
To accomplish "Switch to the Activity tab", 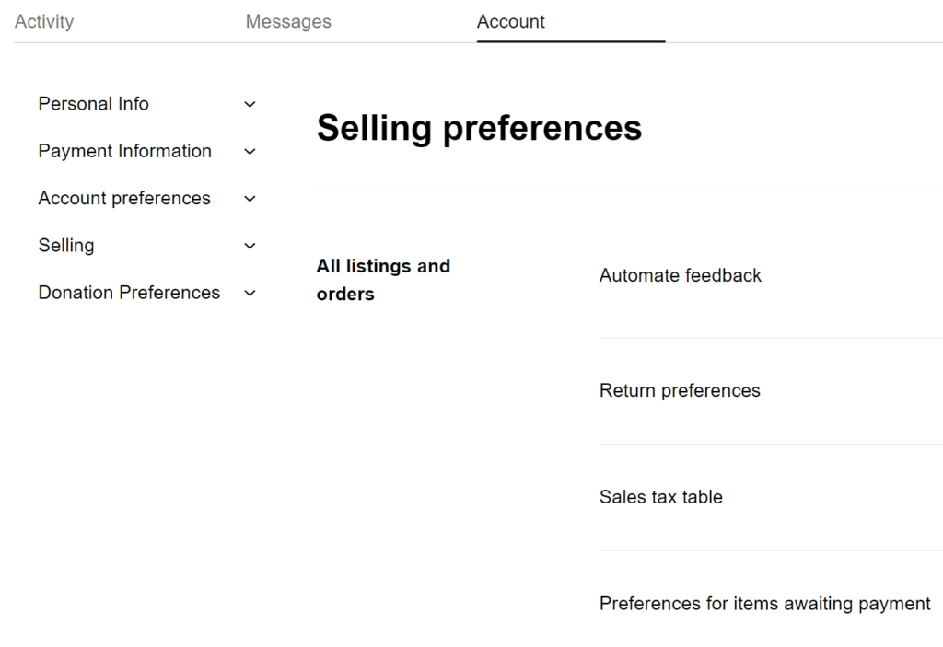I will [x=43, y=21].
